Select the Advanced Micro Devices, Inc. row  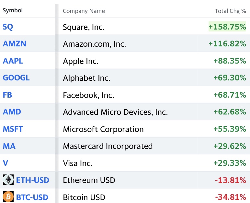click(x=115, y=112)
